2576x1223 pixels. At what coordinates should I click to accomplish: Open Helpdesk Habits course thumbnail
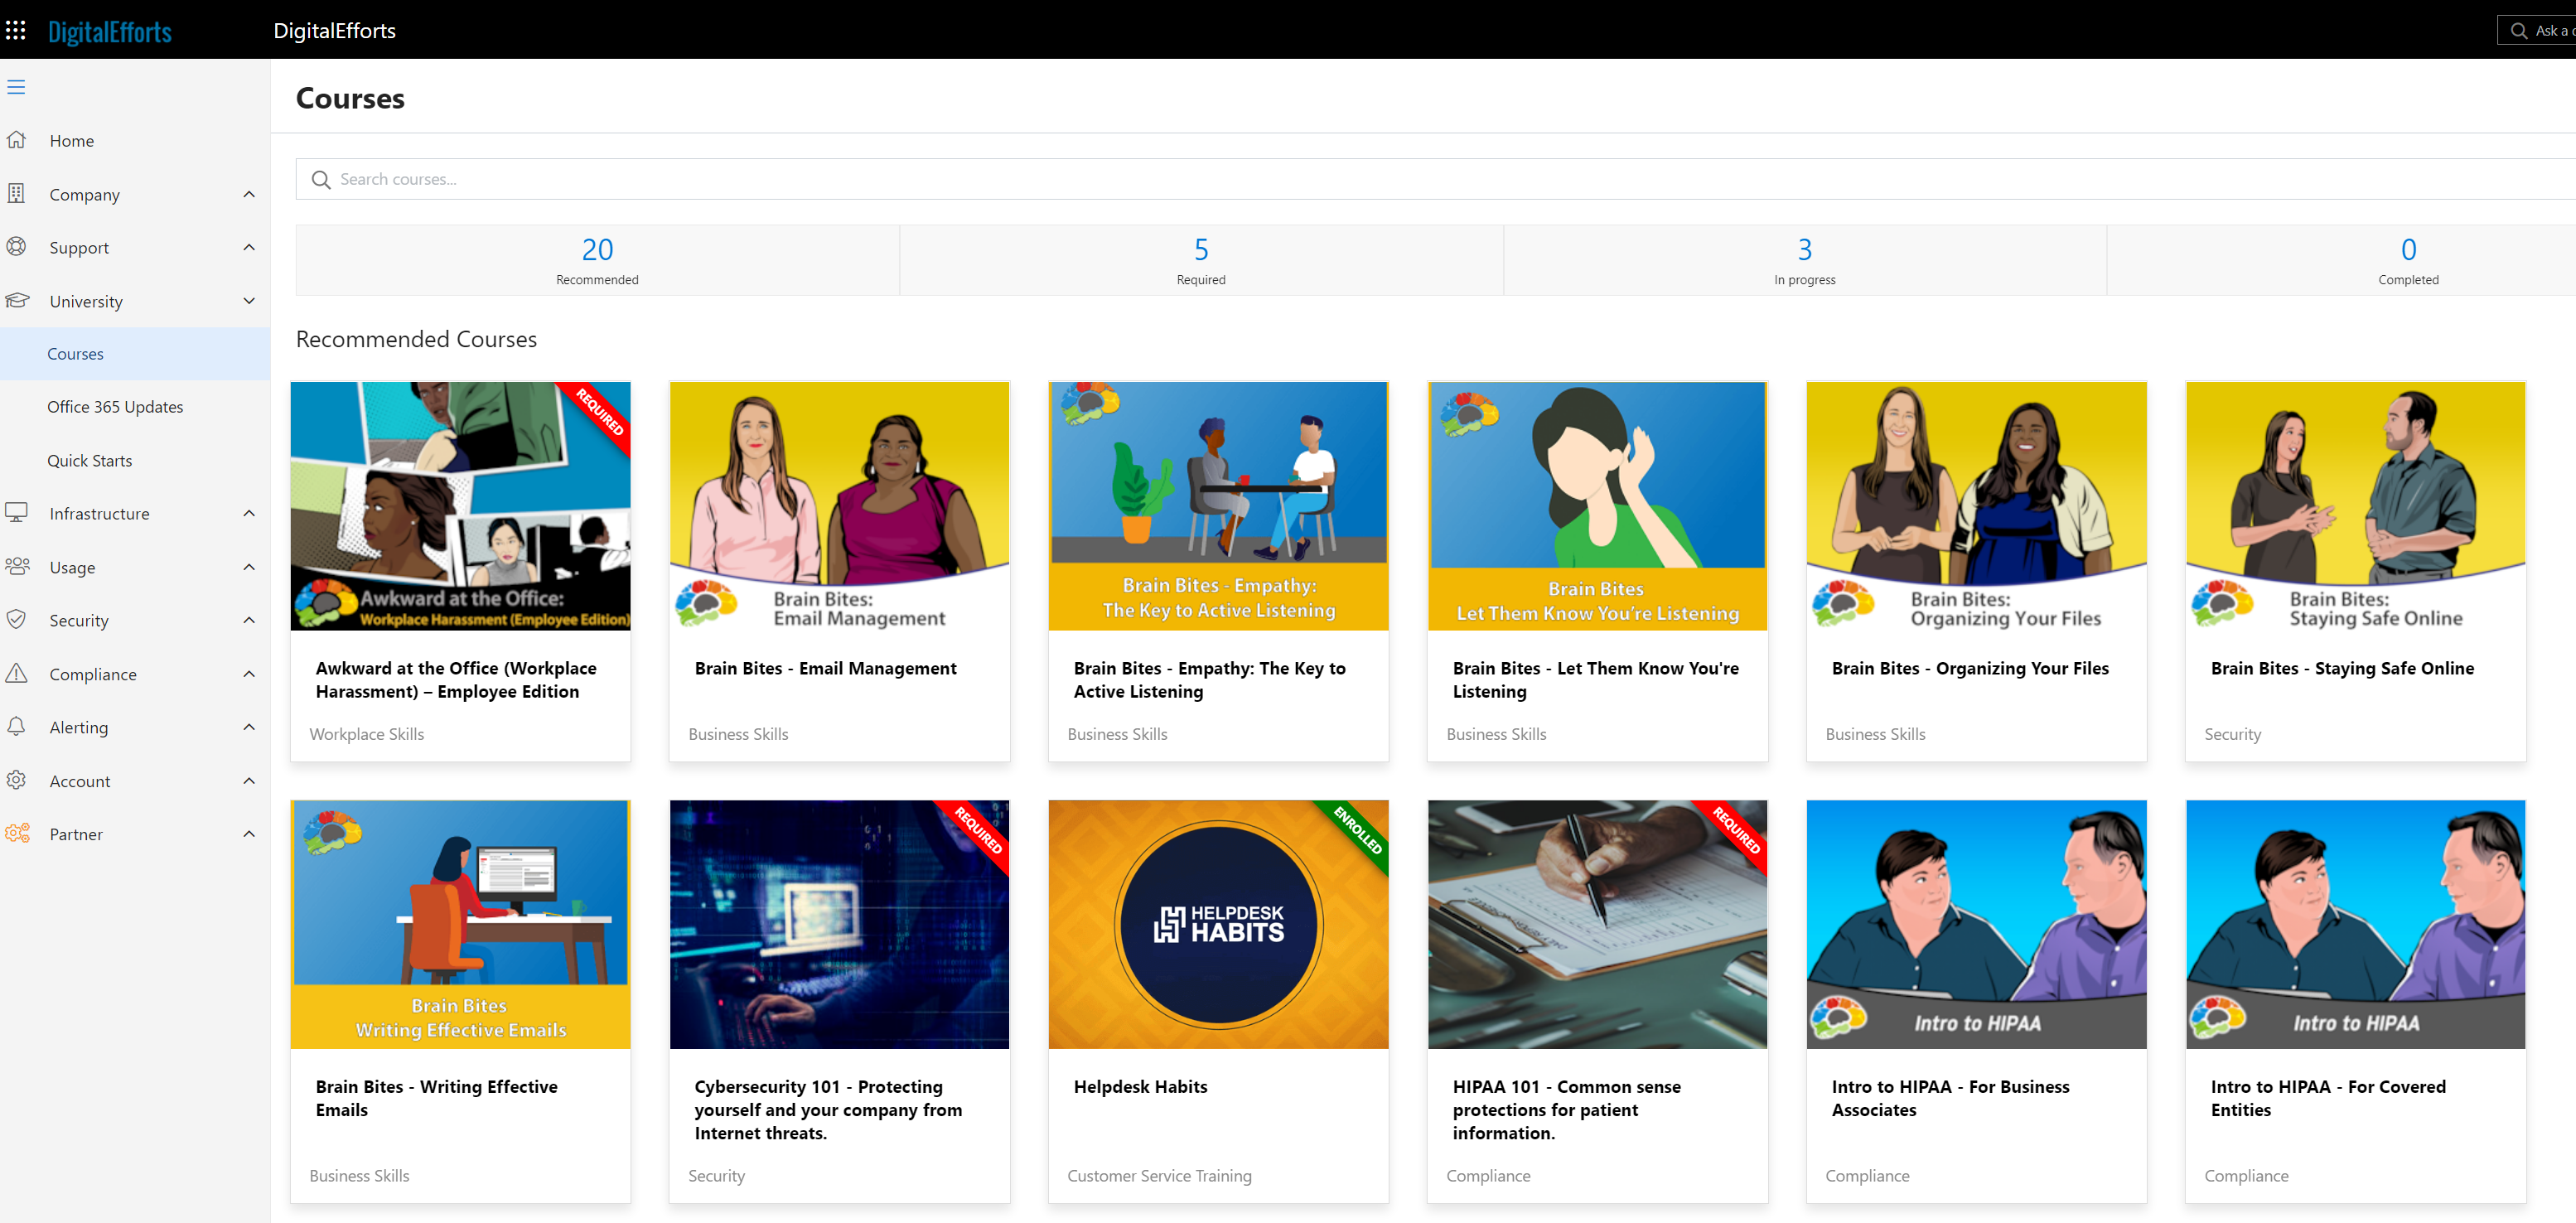tap(1218, 924)
